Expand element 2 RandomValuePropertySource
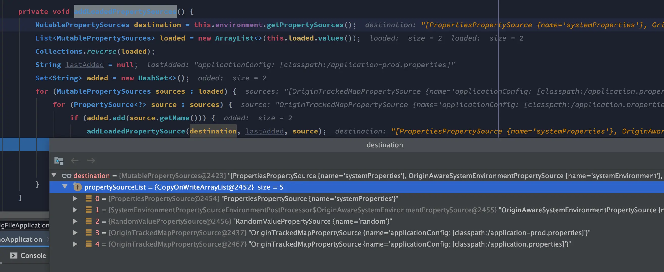This screenshot has height=272, width=664. [x=75, y=221]
